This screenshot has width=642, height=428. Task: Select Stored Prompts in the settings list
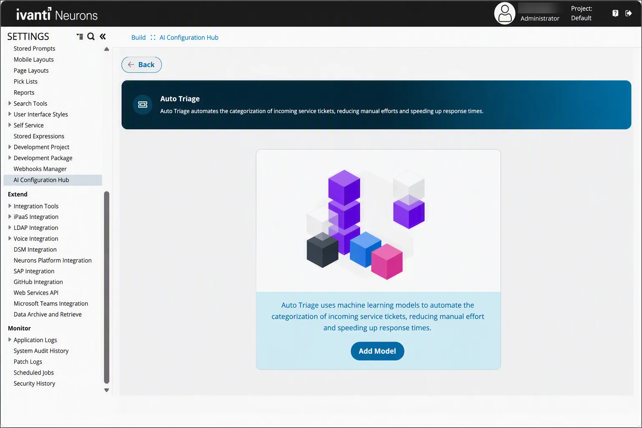34,49
